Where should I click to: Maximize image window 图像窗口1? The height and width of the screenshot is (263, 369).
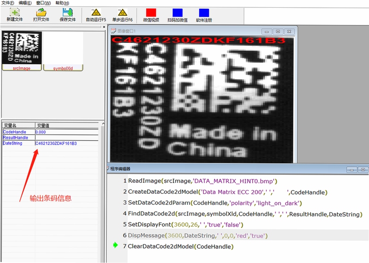[278, 31]
